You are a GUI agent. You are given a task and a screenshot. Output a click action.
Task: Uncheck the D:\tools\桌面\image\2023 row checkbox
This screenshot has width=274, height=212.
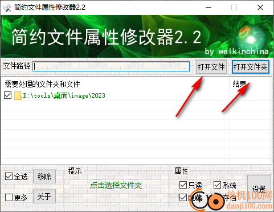pyautogui.click(x=8, y=95)
